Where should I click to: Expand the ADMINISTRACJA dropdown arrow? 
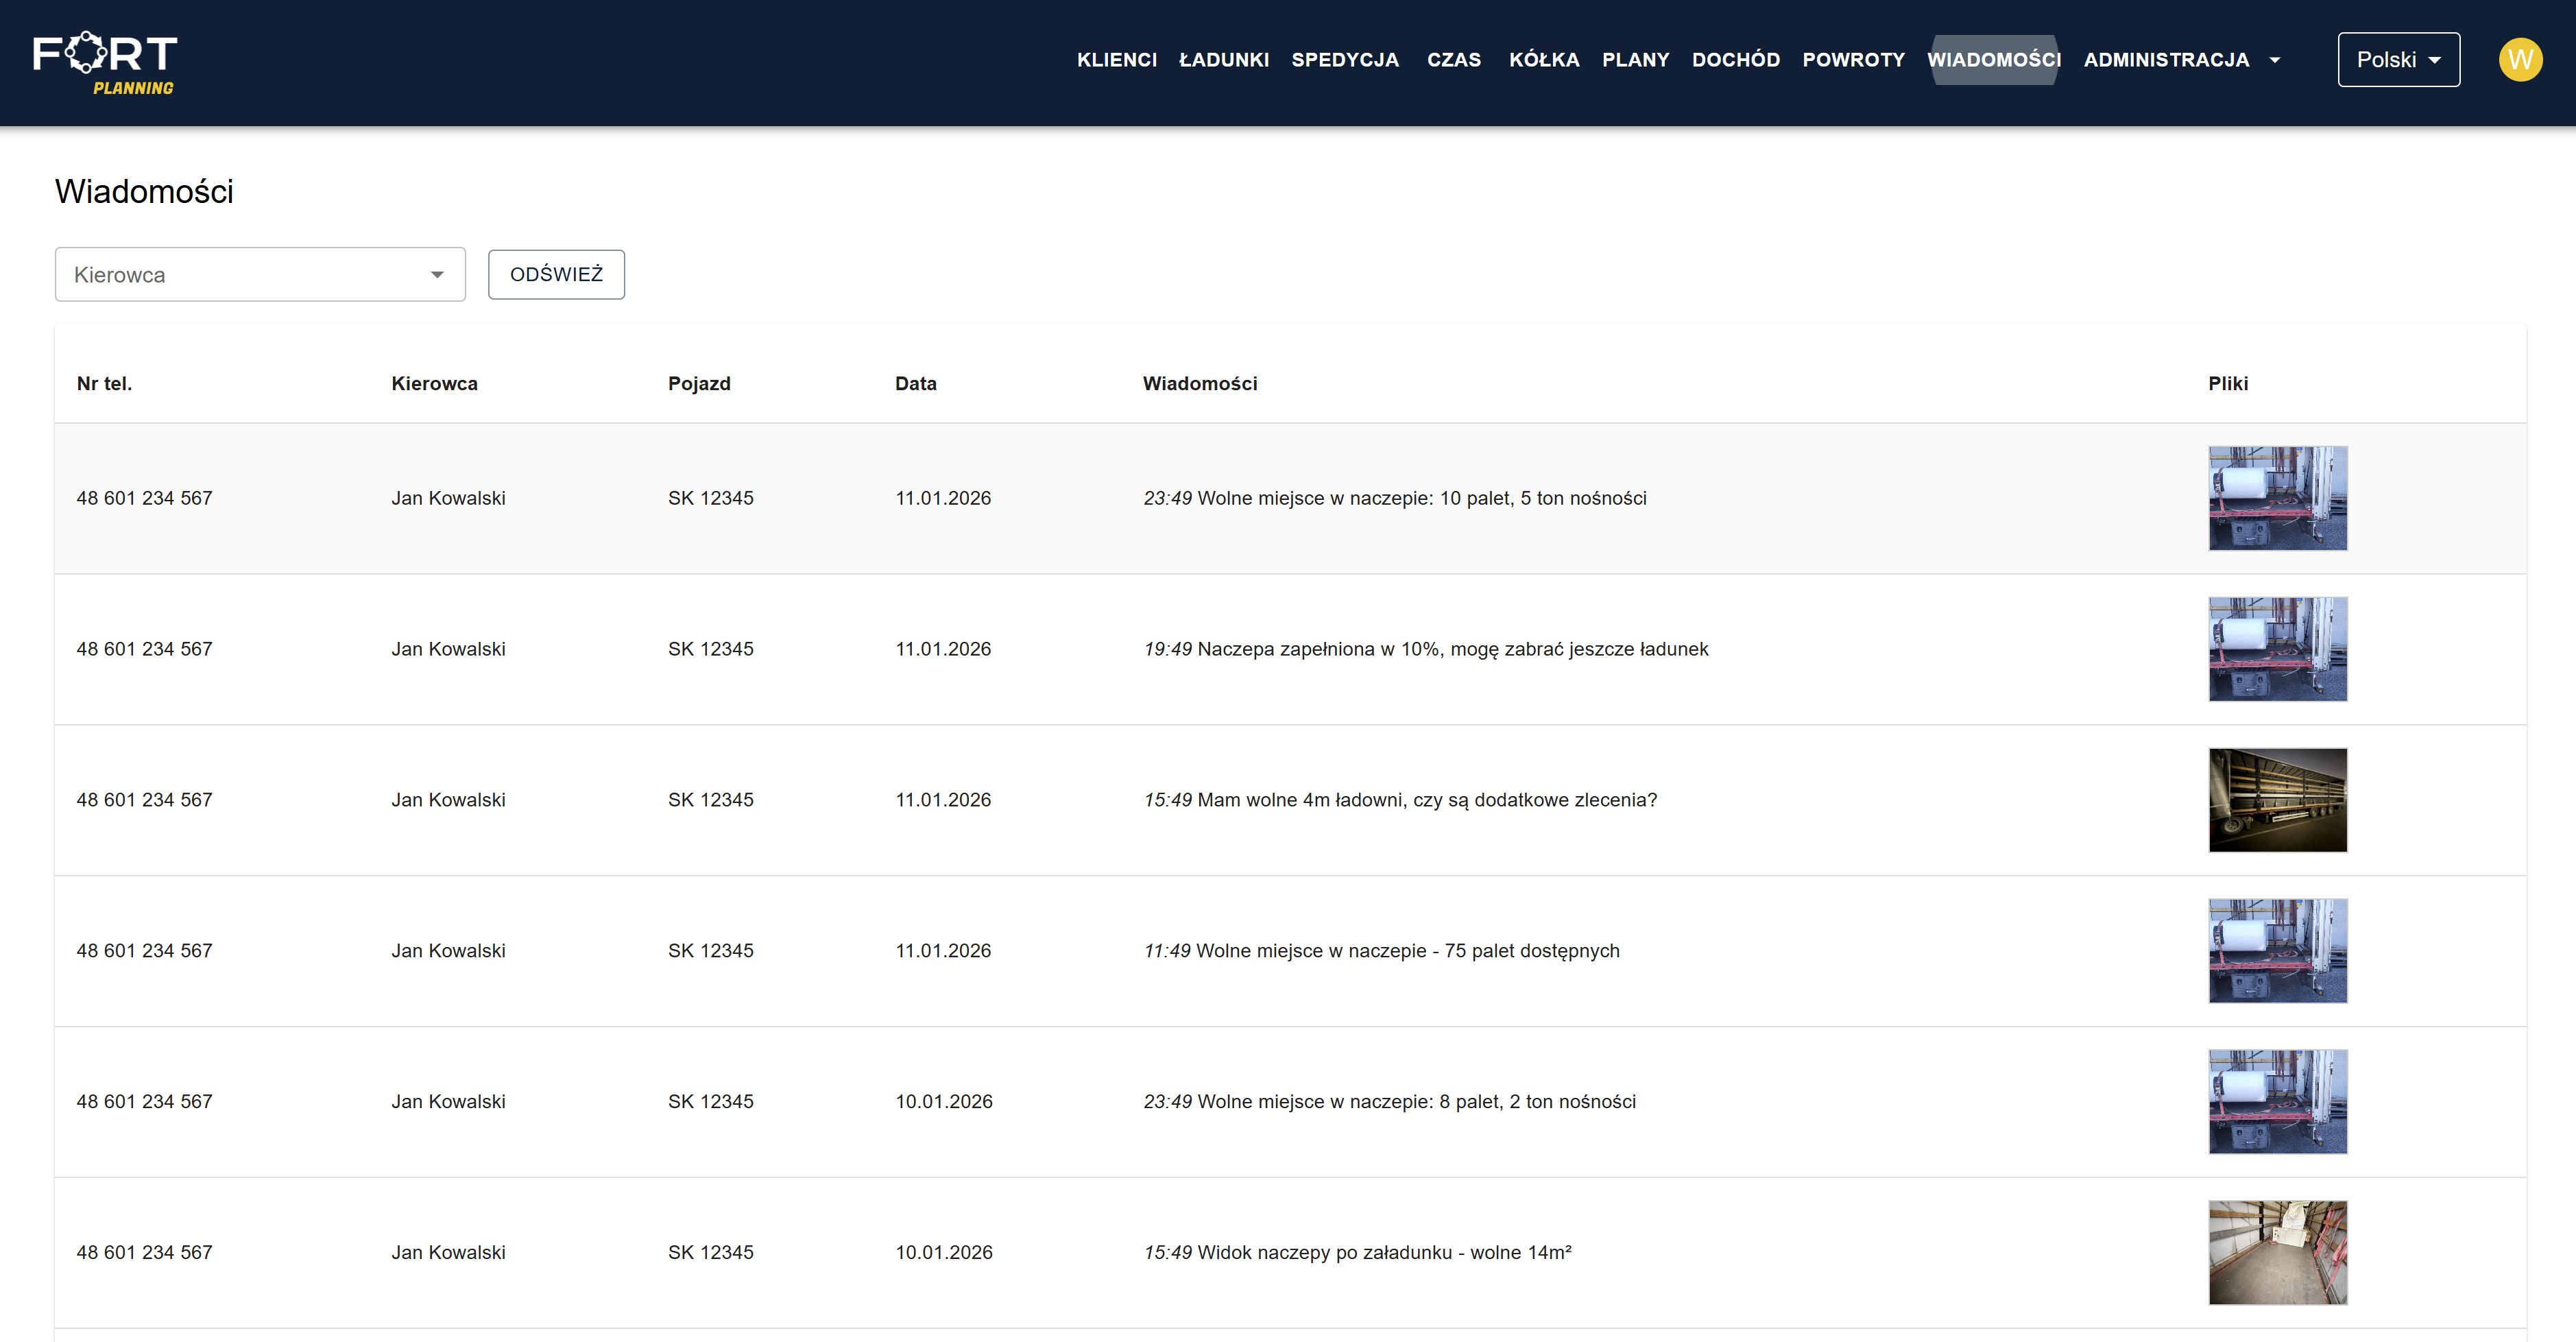point(2274,60)
